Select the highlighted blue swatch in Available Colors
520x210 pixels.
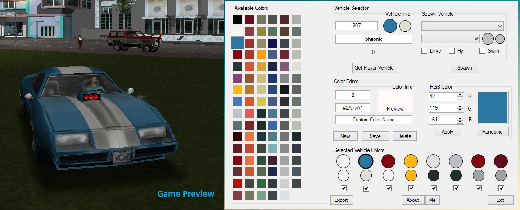coord(237,43)
